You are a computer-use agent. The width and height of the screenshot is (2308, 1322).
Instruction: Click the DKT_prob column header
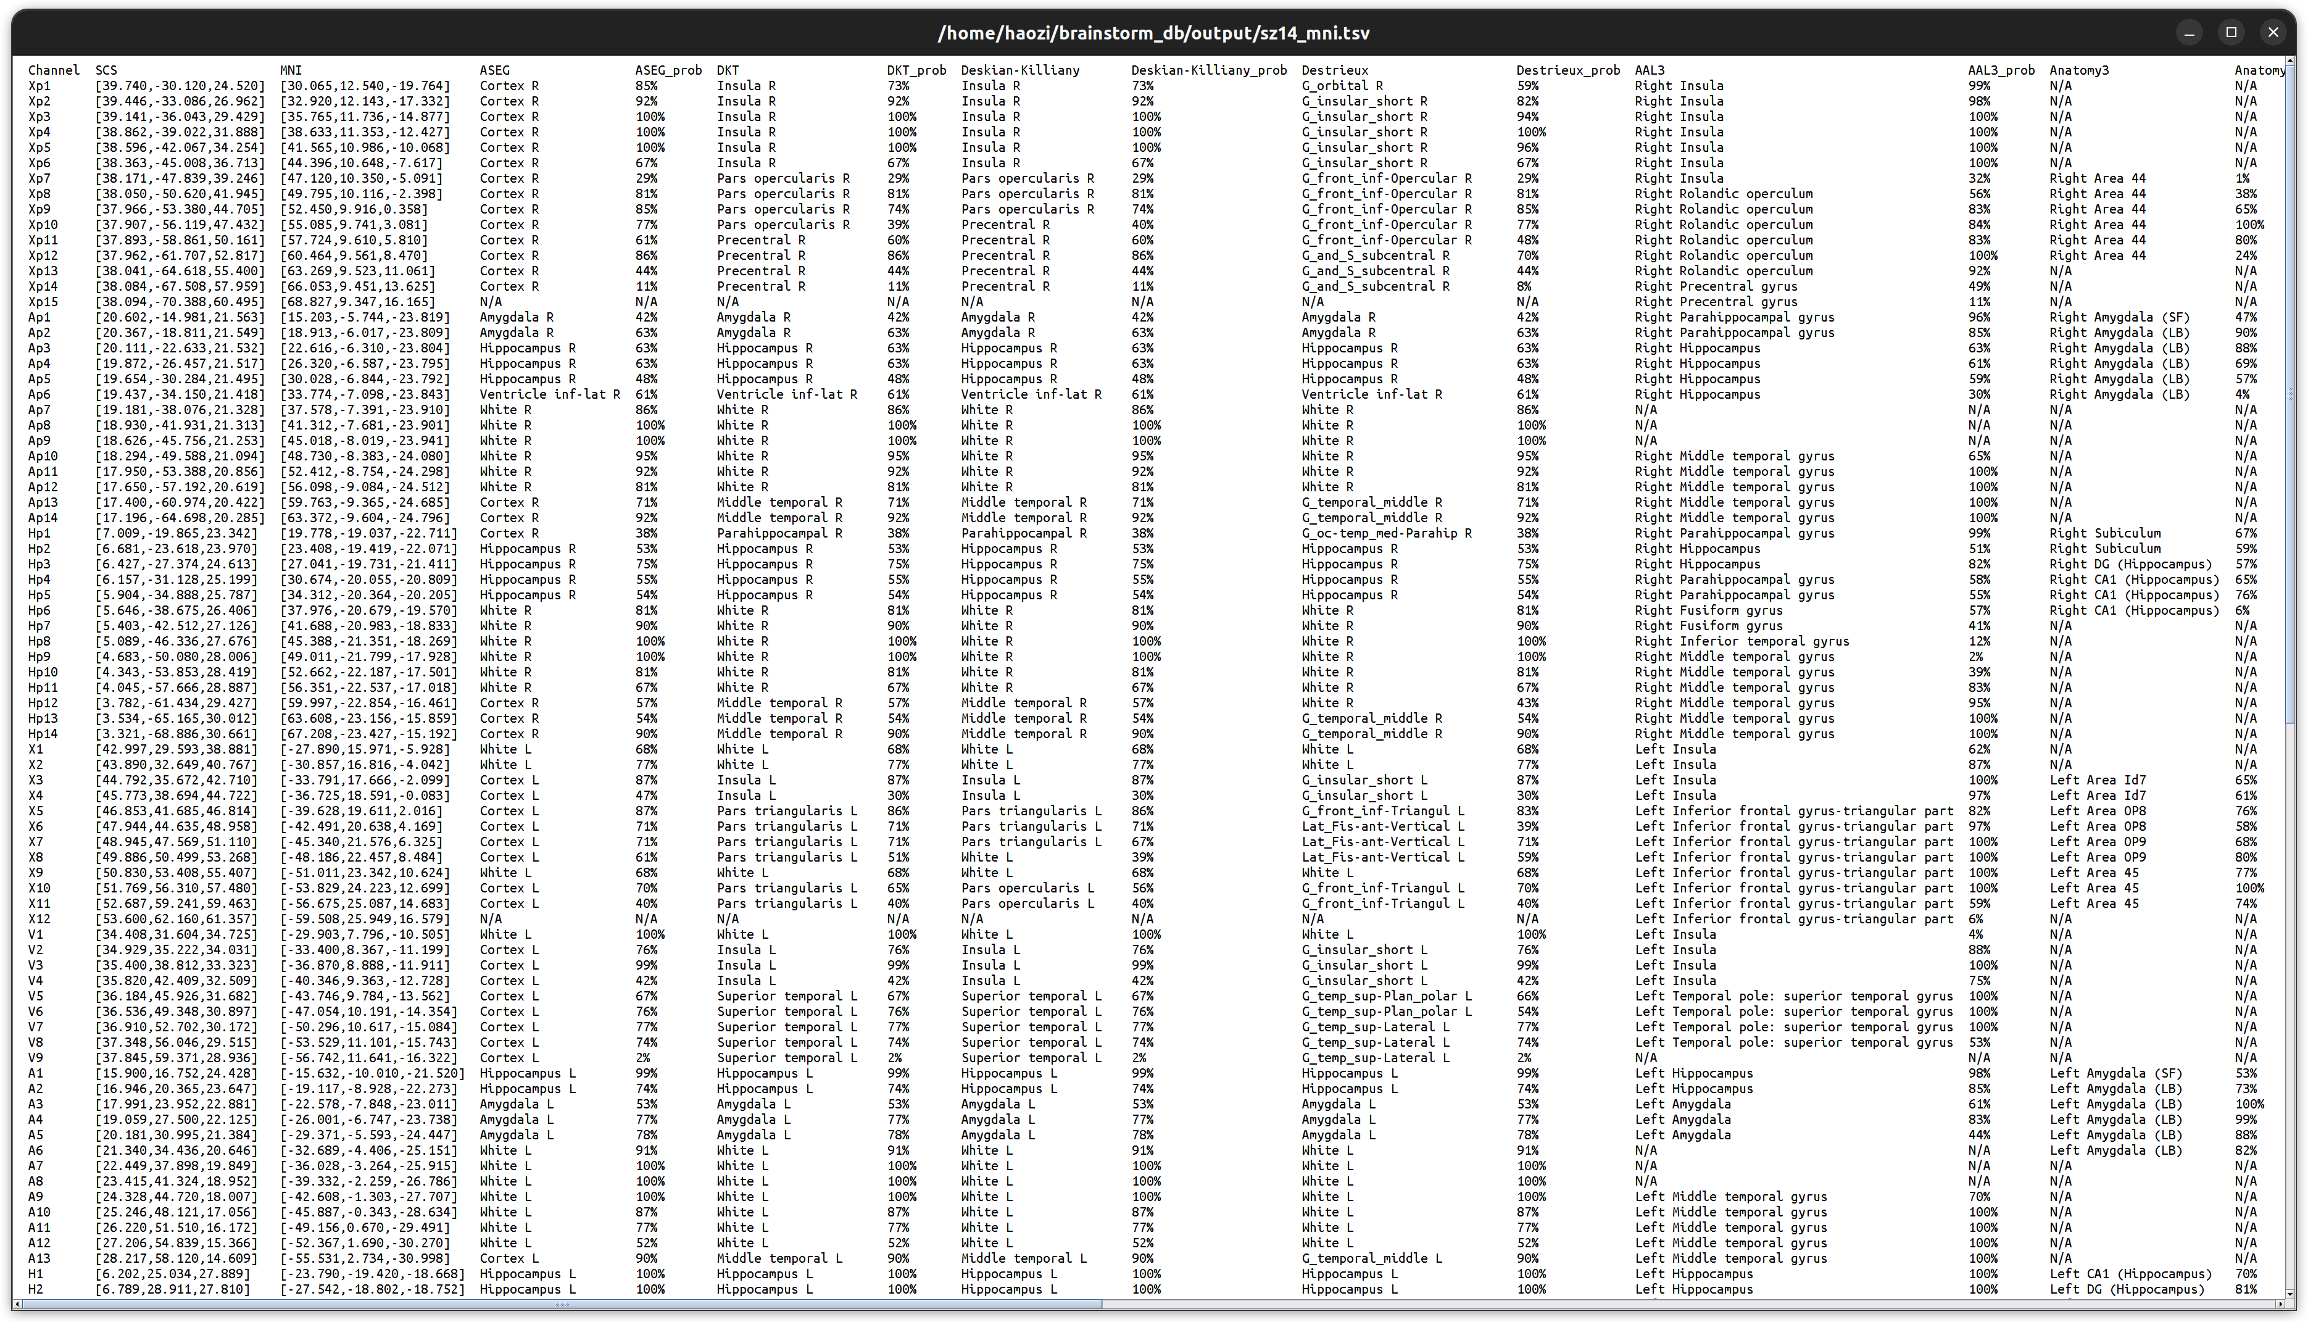point(916,70)
